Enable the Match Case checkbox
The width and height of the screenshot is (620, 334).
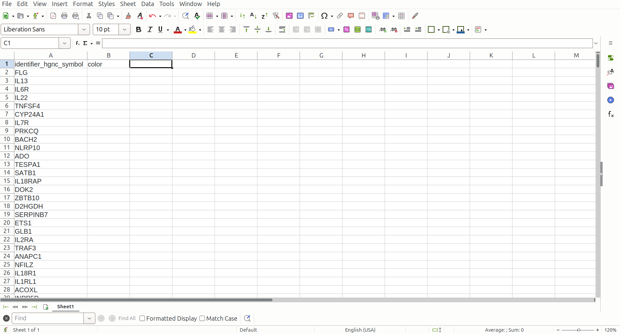coord(202,318)
